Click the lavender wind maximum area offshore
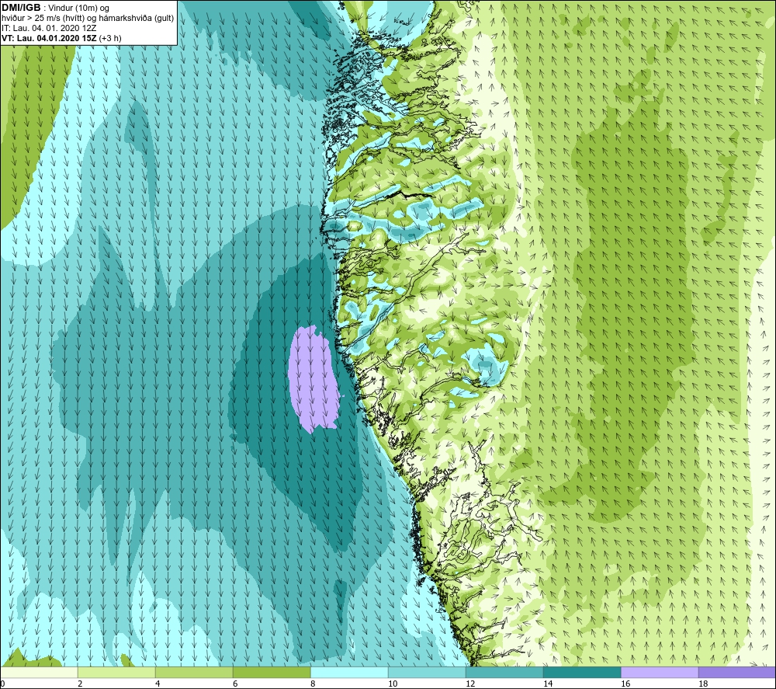Viewport: 776px width, 689px height. pyautogui.click(x=314, y=379)
